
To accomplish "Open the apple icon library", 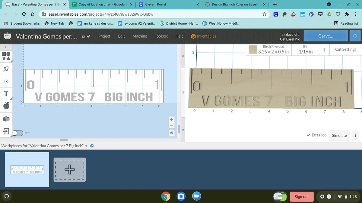I will 6,106.
